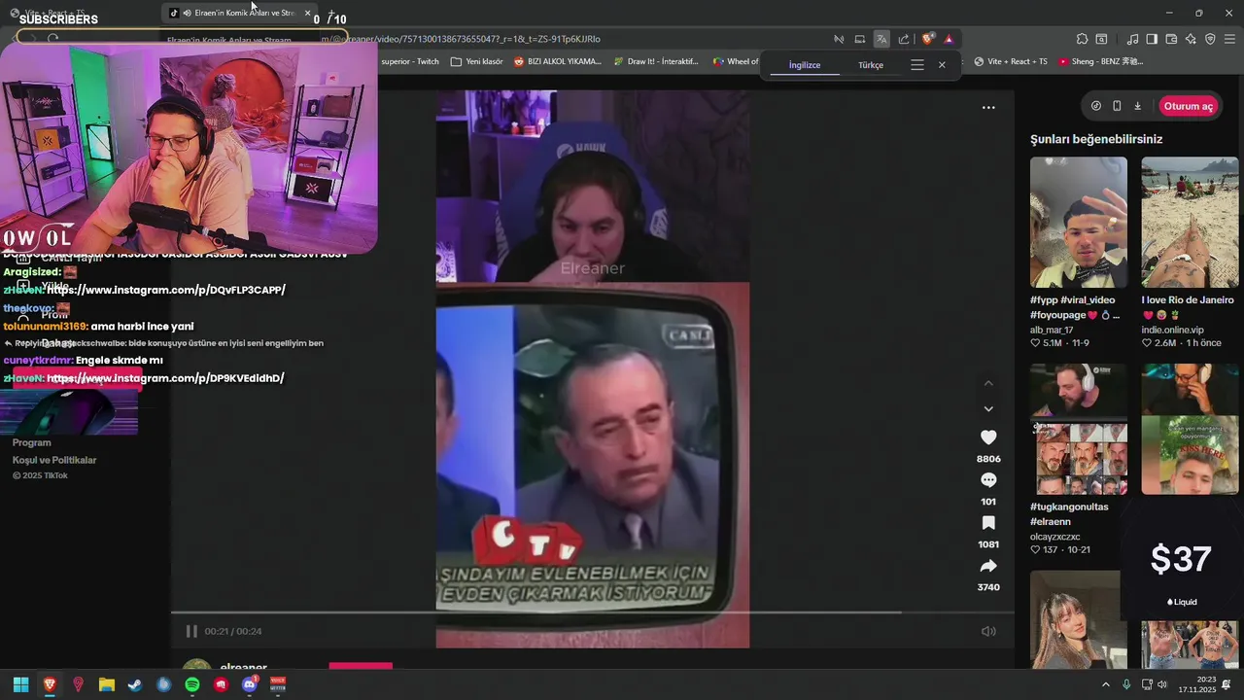The height and width of the screenshot is (700, 1244).
Task: Seek along the video progress bar
Action: 592,612
